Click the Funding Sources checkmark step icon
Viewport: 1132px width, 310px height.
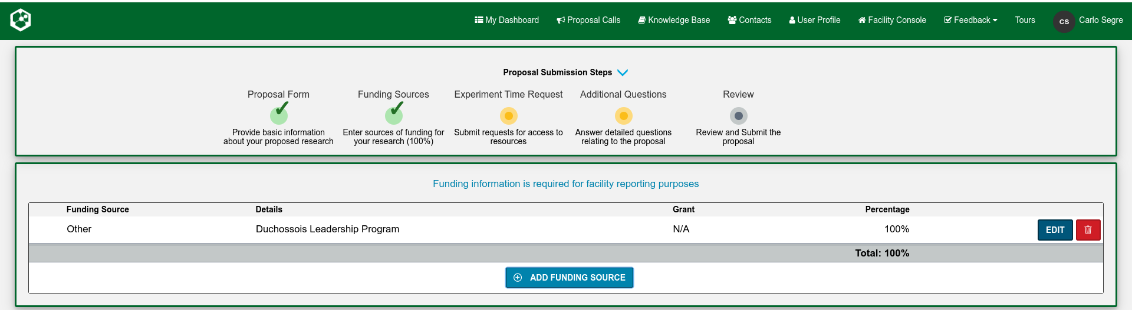point(394,115)
